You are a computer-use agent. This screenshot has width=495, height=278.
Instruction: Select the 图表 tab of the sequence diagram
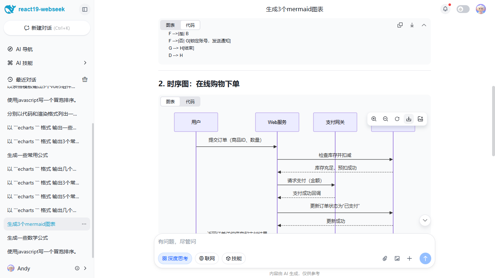[170, 101]
